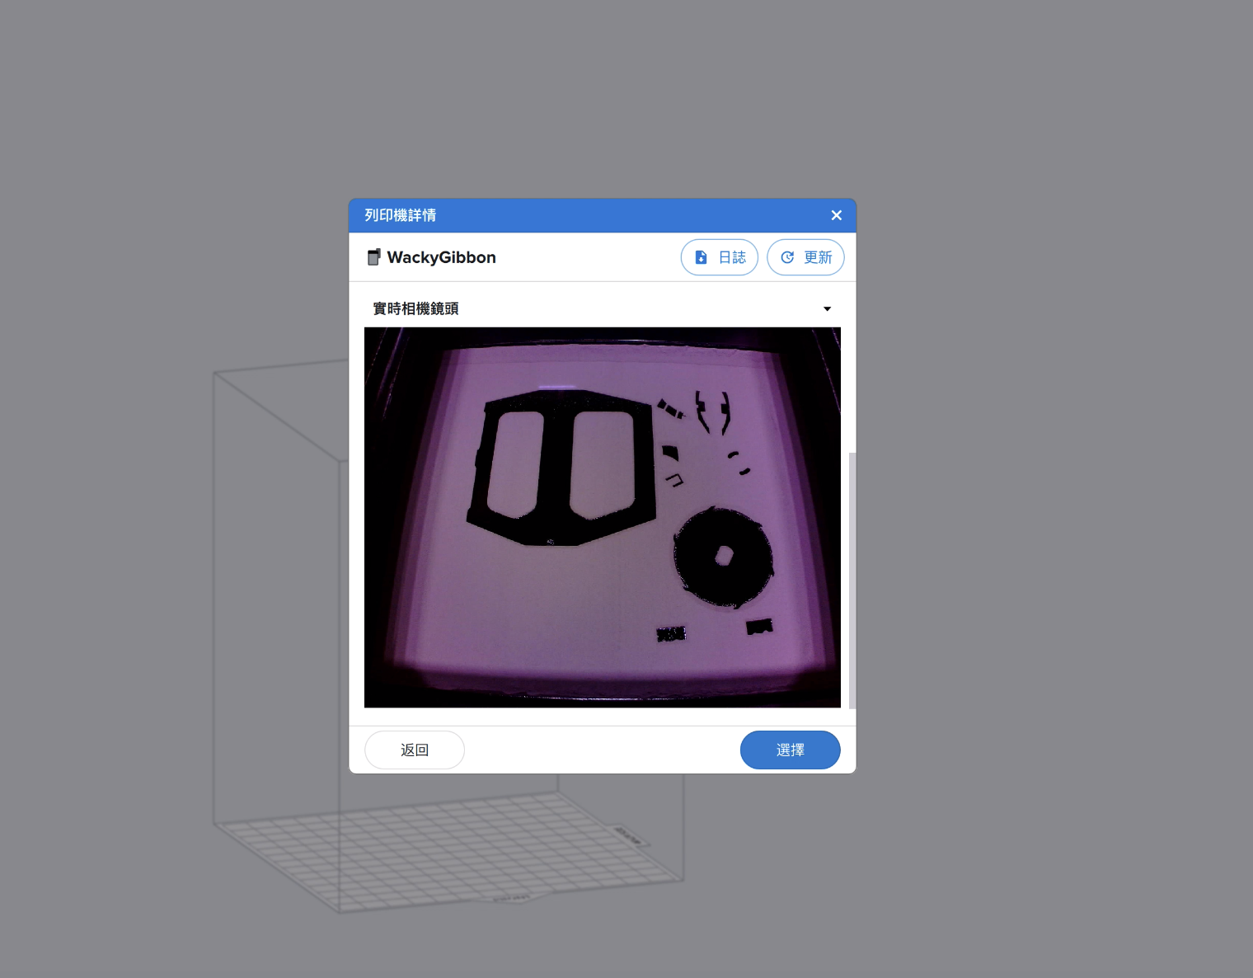Click the live camera feed image

click(603, 517)
